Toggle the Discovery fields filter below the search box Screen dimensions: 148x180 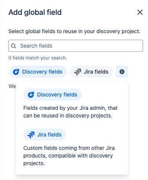point(37,72)
